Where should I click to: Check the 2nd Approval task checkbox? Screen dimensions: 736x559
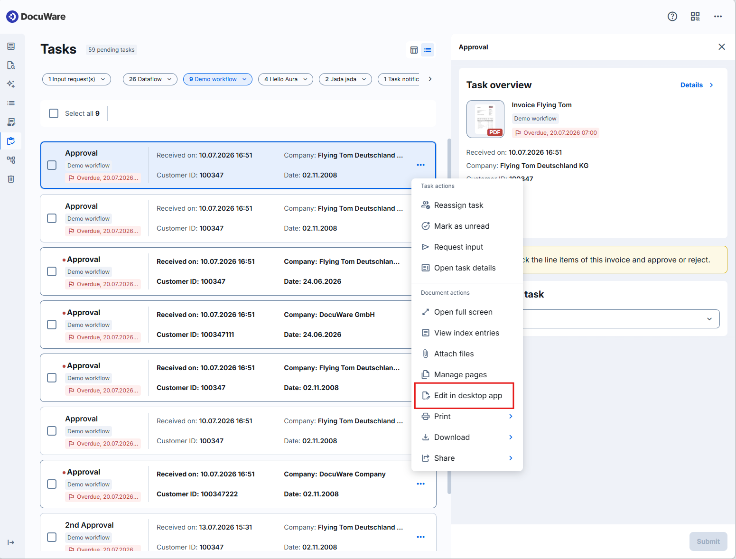(x=52, y=537)
